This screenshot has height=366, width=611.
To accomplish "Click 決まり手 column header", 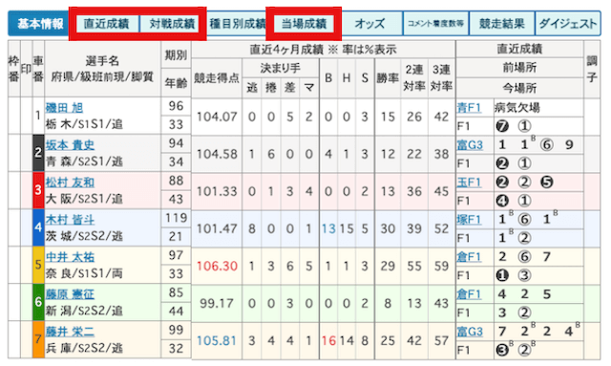I will click(280, 69).
